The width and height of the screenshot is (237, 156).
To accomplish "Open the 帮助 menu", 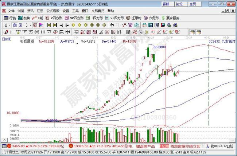I will tap(110, 11).
